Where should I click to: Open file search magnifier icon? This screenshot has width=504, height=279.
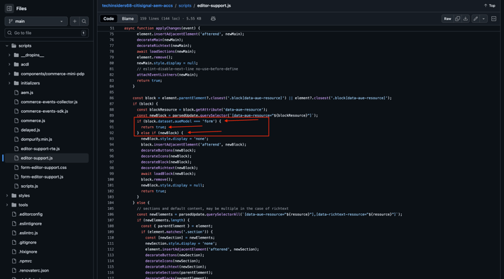coord(84,21)
